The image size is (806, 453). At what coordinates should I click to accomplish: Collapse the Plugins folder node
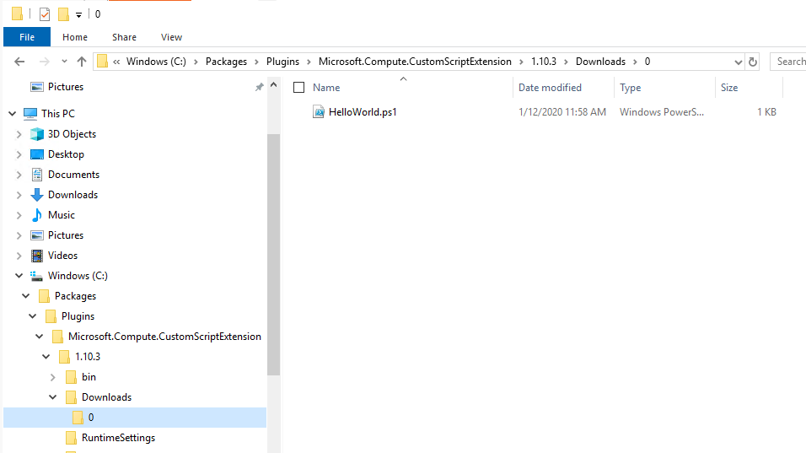[32, 316]
